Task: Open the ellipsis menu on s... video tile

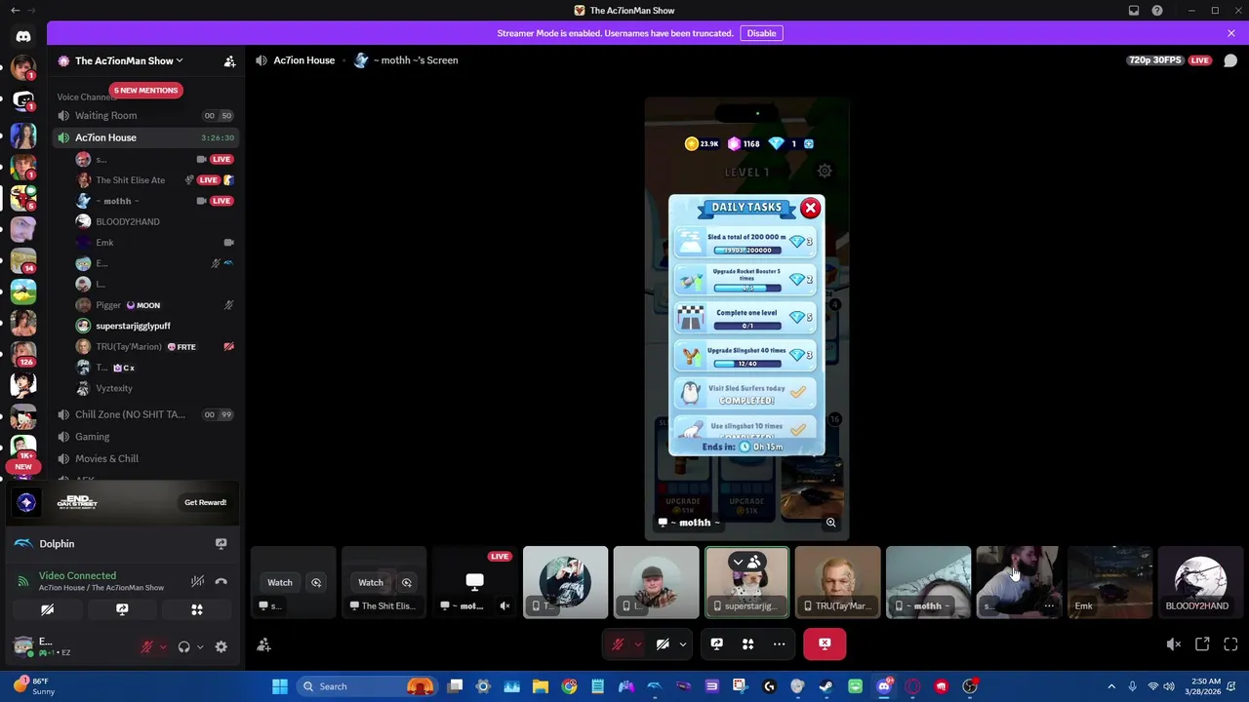Action: click(1049, 605)
